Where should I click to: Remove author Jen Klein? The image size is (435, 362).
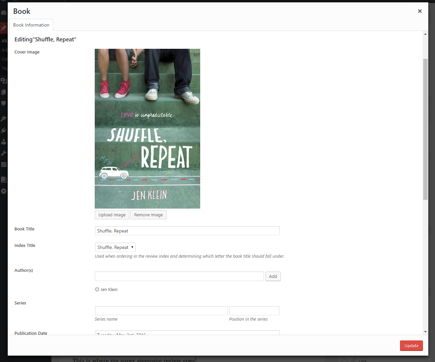(97, 289)
